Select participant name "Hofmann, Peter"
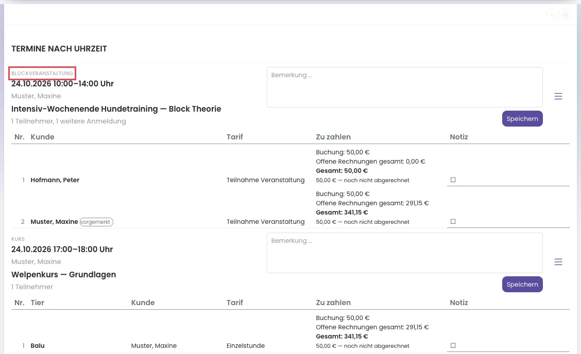The image size is (581, 354). pyautogui.click(x=55, y=180)
